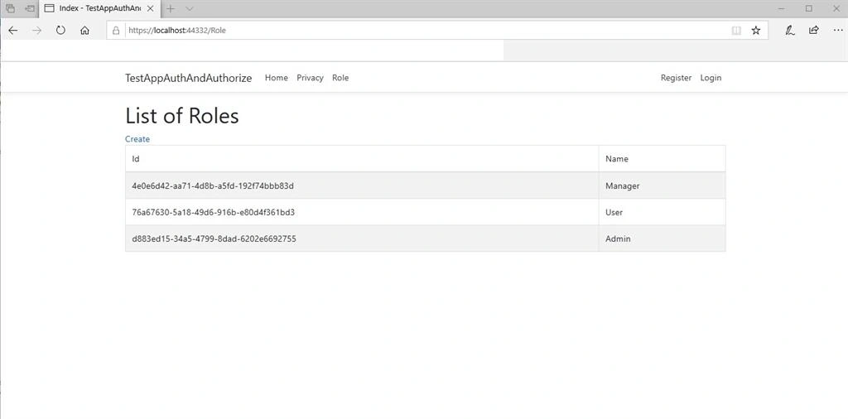Screen dimensions: 848x419
Task: Open the Role nav link
Action: pyautogui.click(x=340, y=78)
